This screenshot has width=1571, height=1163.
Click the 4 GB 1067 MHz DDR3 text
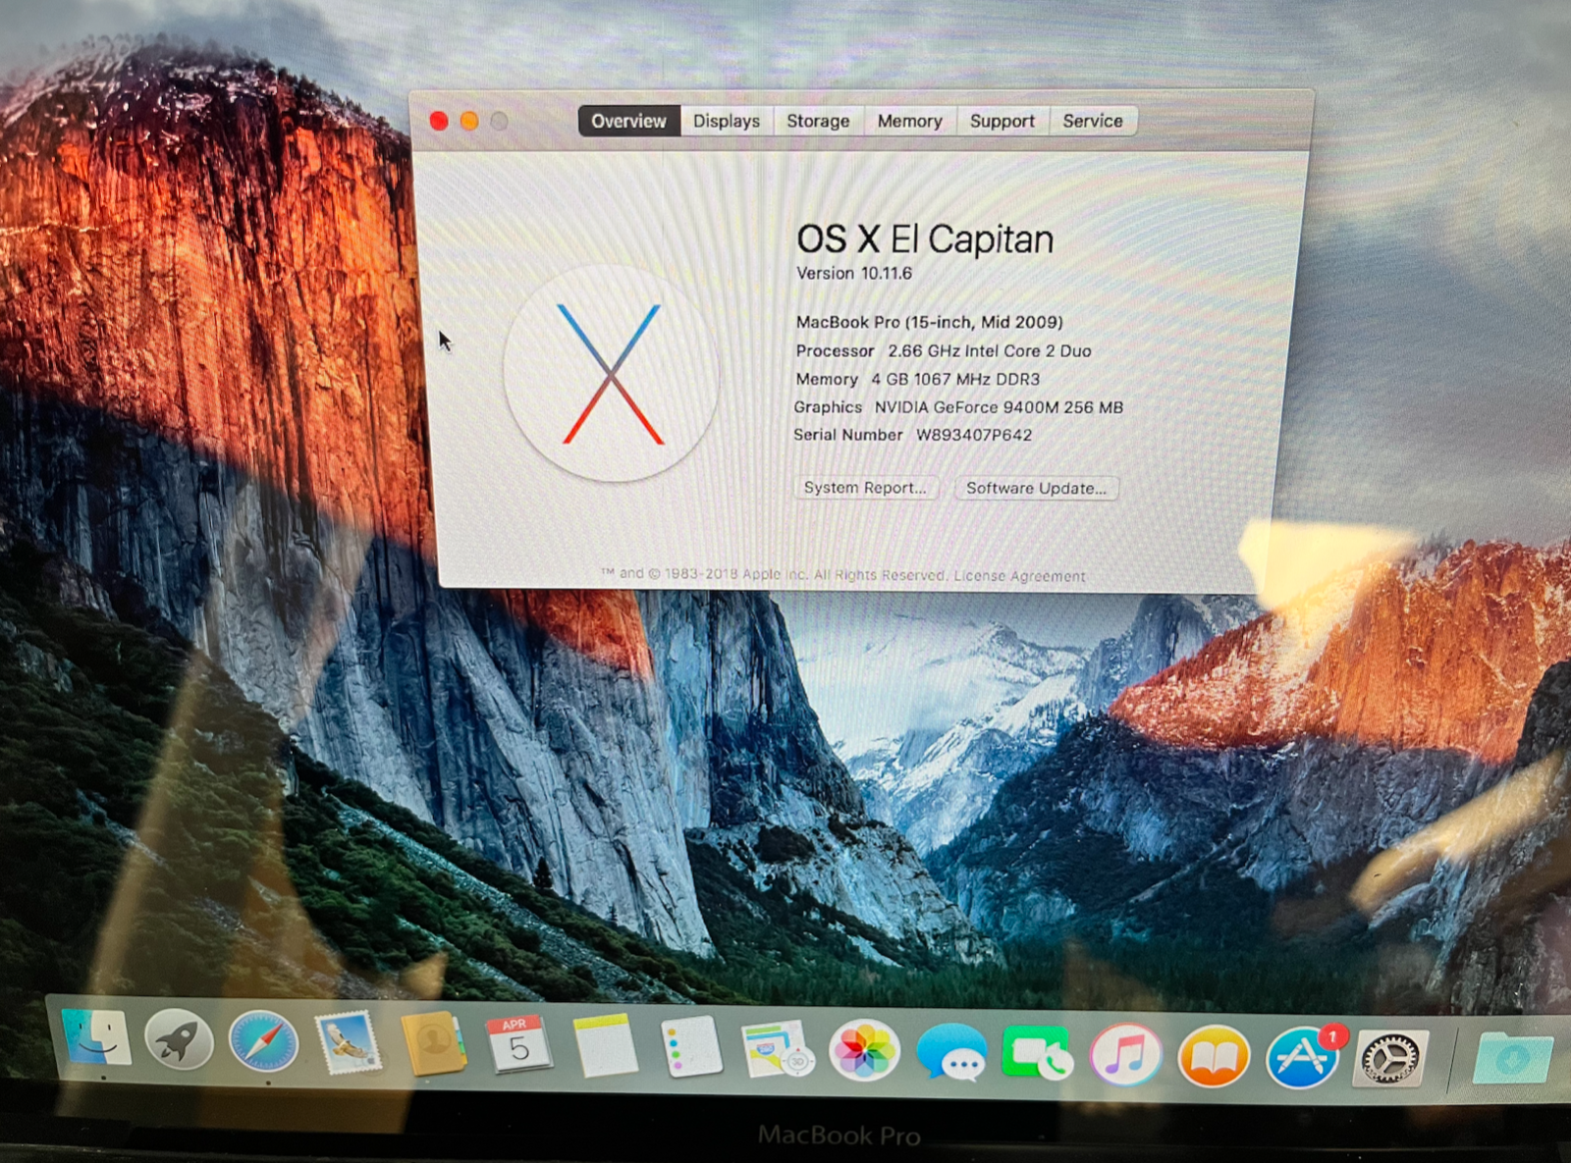(x=955, y=379)
